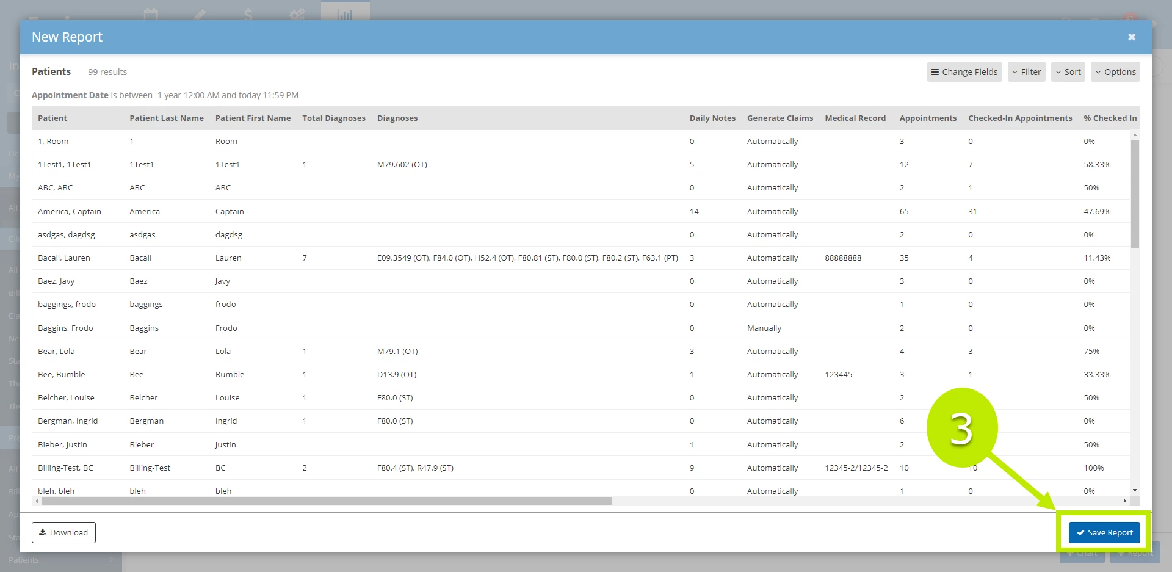Image resolution: width=1172 pixels, height=572 pixels.
Task: Select patient row Bergman, Ingrid
Action: pyautogui.click(x=581, y=421)
